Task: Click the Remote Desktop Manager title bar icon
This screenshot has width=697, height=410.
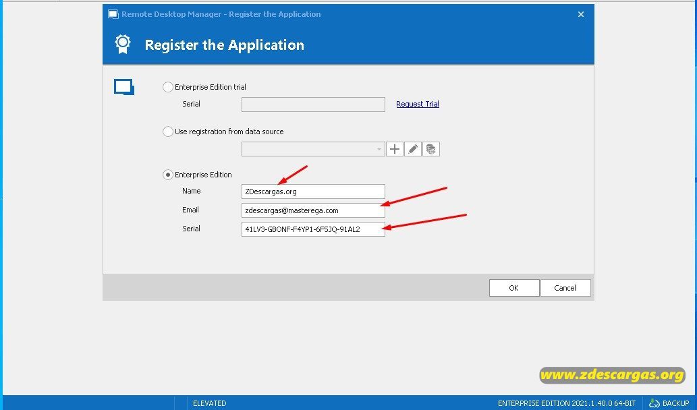Action: coord(113,14)
